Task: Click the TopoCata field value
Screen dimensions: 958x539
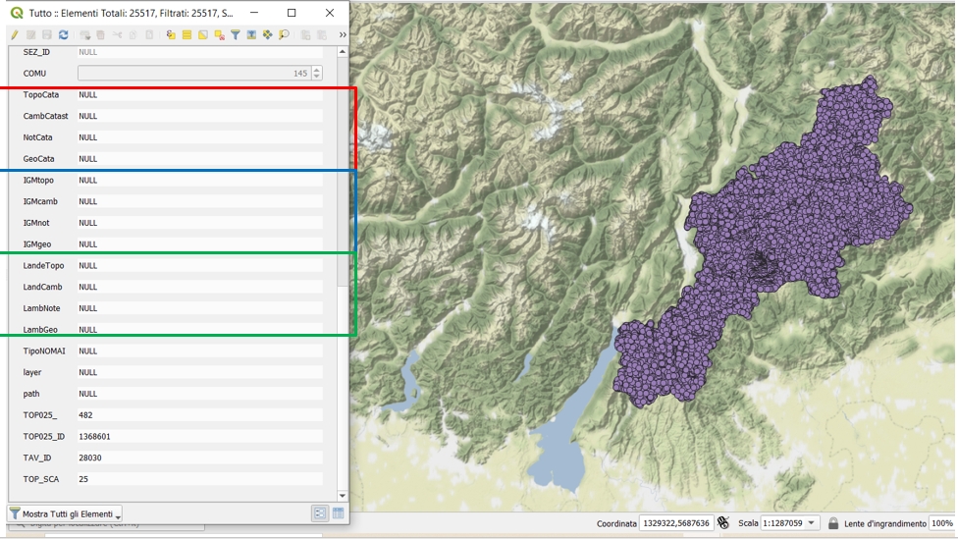Action: click(x=198, y=95)
